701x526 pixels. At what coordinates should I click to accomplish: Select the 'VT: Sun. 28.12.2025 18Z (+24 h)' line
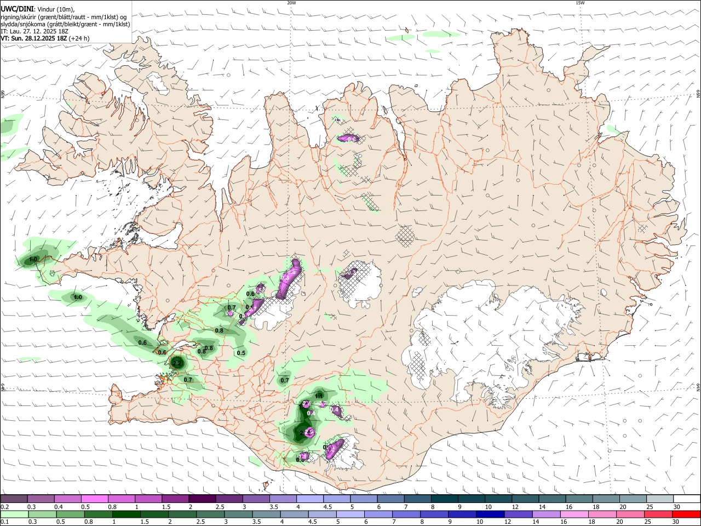click(45, 38)
